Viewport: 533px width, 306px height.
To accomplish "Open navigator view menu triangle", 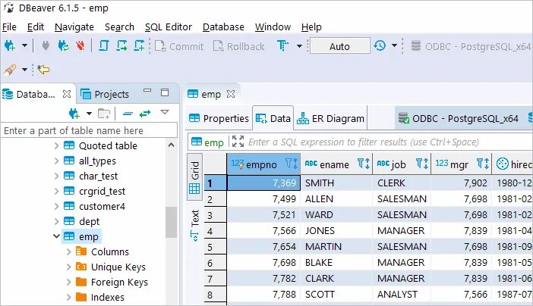I will (165, 111).
